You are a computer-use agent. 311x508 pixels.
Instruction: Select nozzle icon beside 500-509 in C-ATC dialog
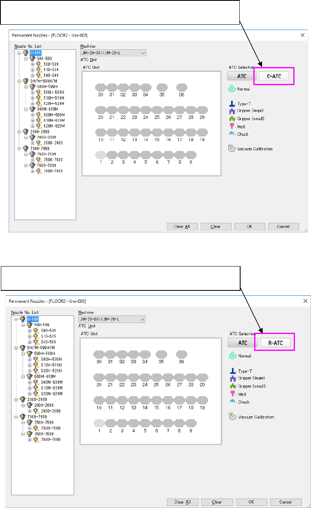point(40,65)
